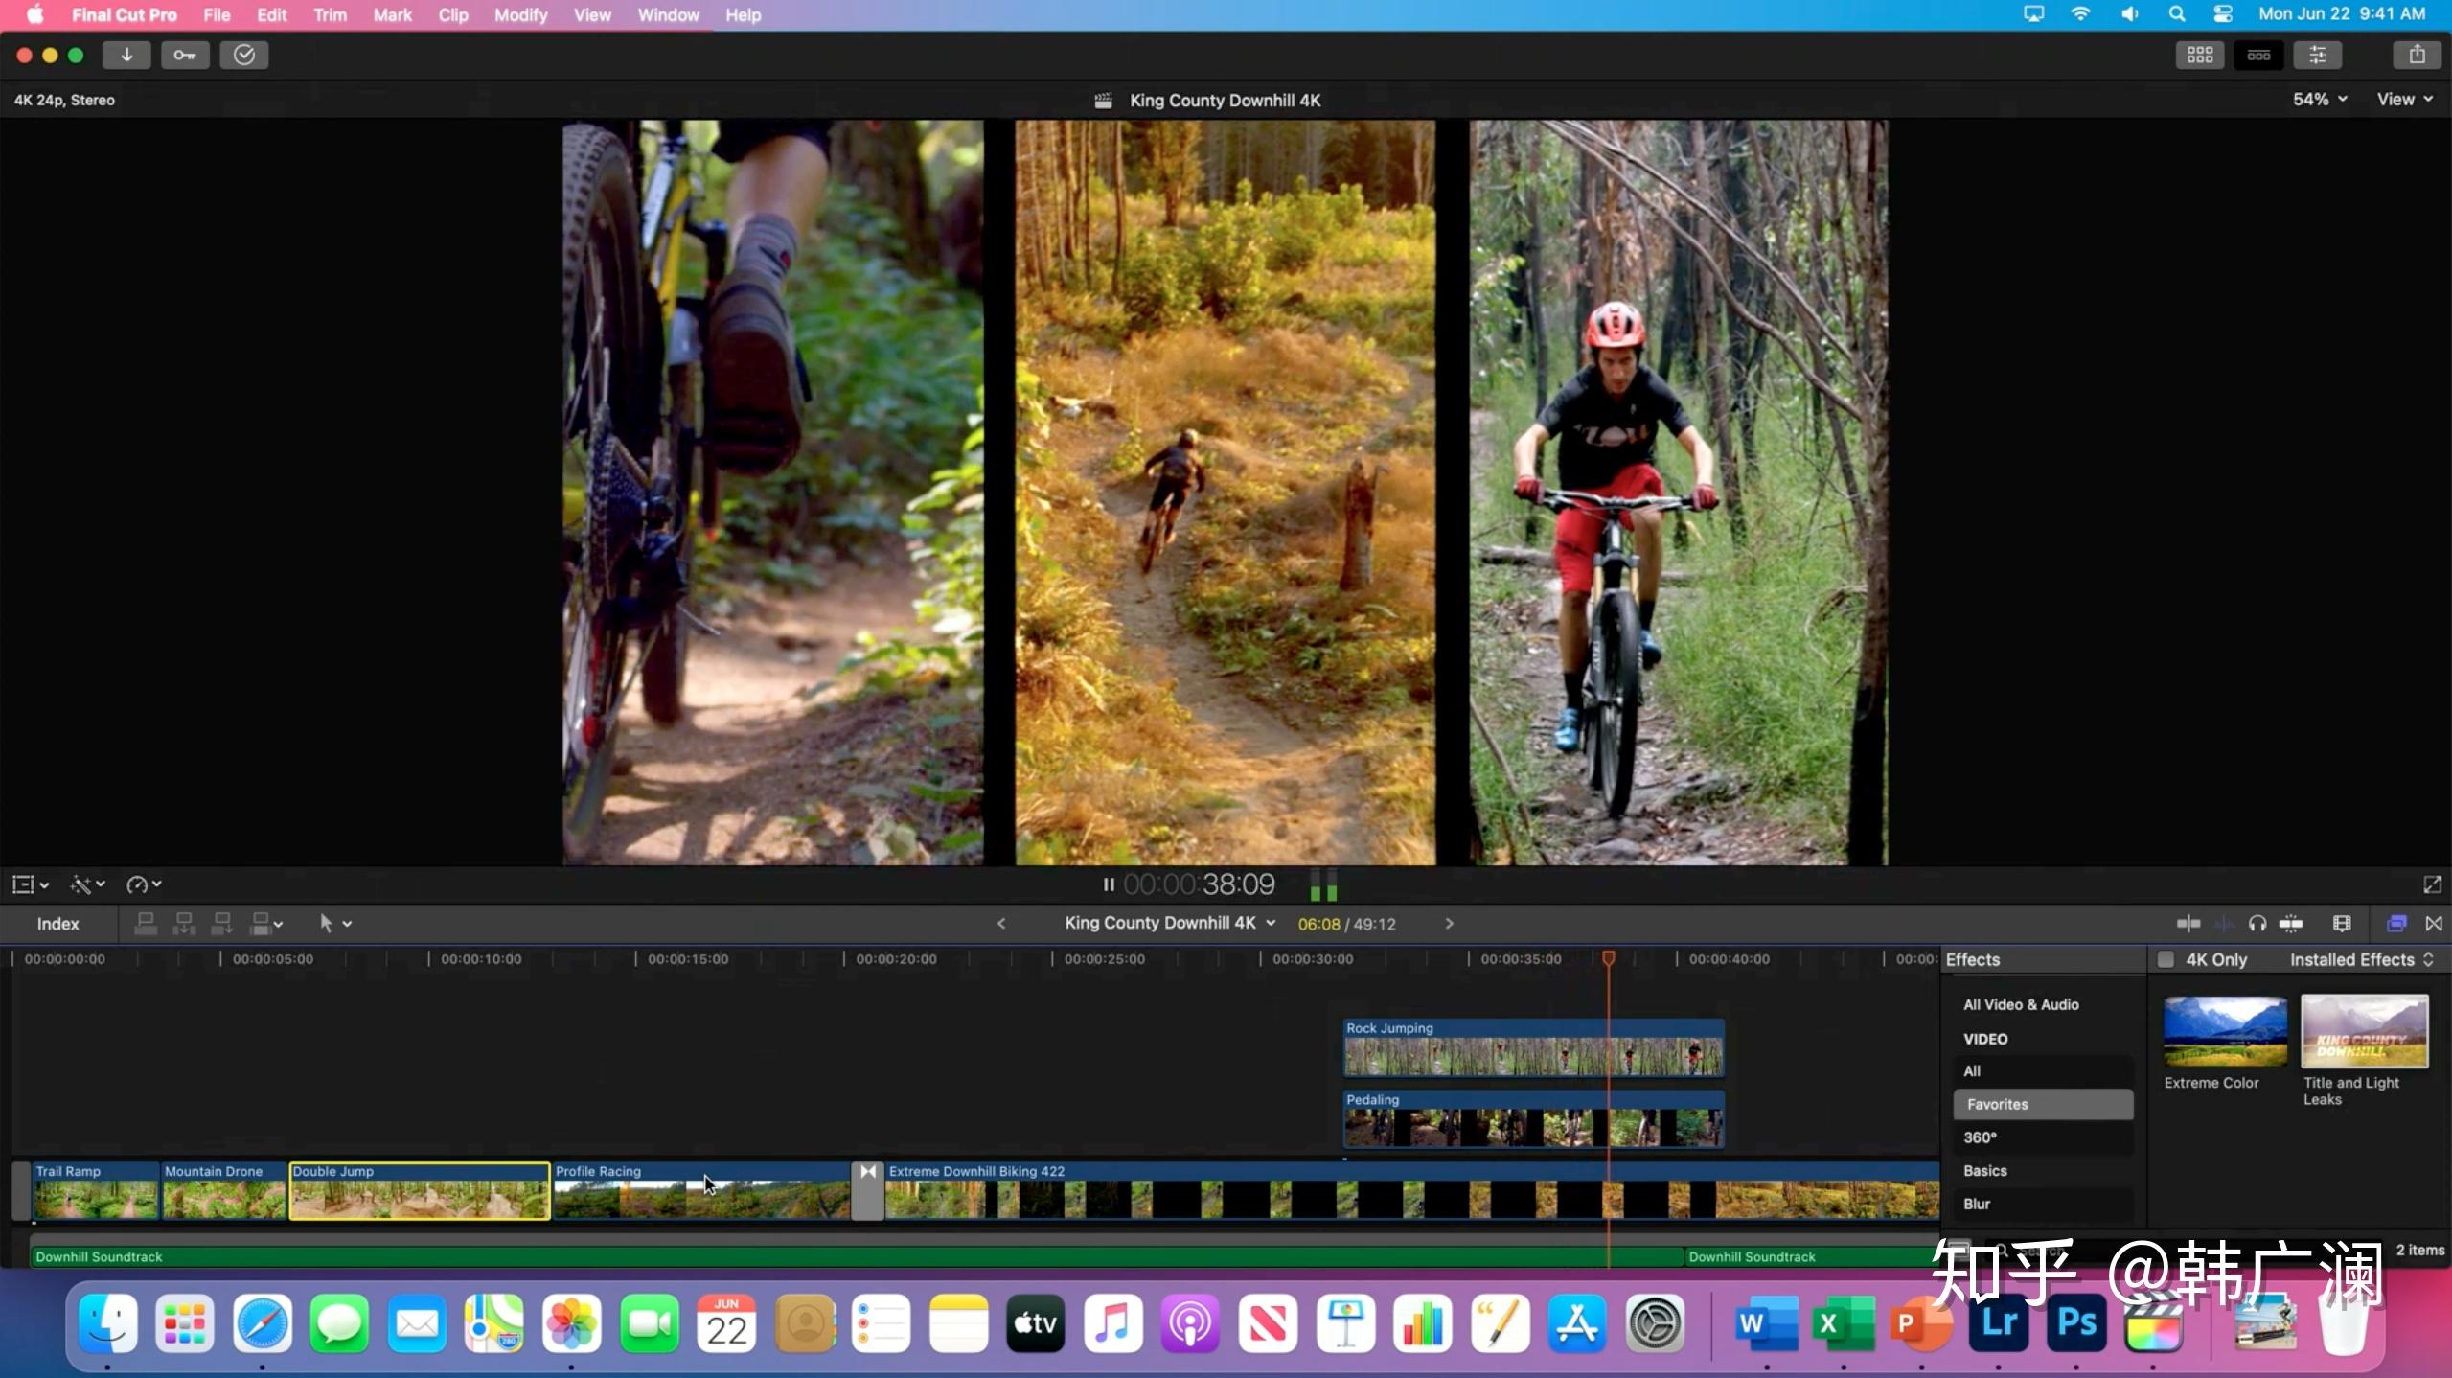Open the File menu

click(217, 14)
